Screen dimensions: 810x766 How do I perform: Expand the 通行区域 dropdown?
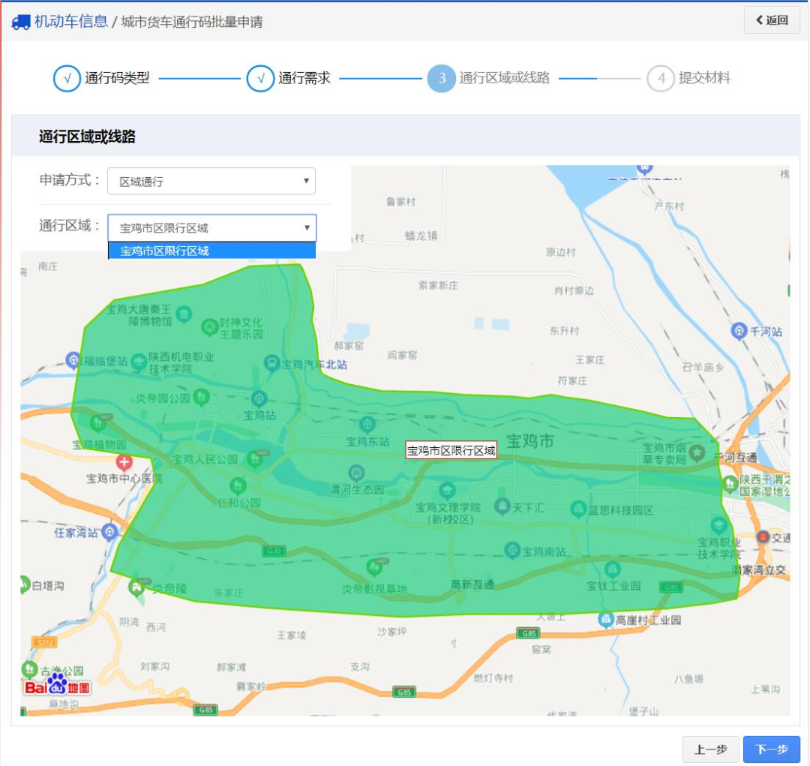click(x=211, y=228)
